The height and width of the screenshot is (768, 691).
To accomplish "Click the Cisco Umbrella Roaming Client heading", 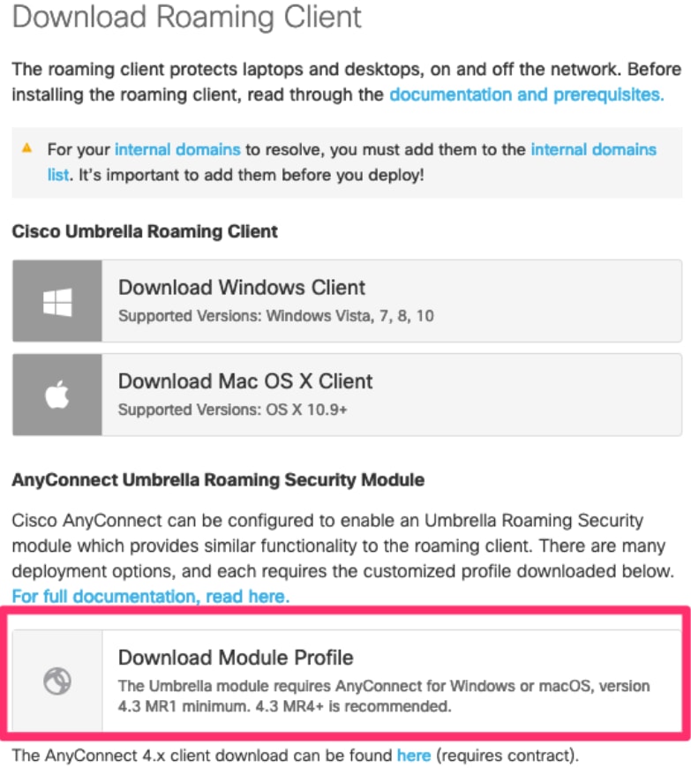I will pos(145,231).
